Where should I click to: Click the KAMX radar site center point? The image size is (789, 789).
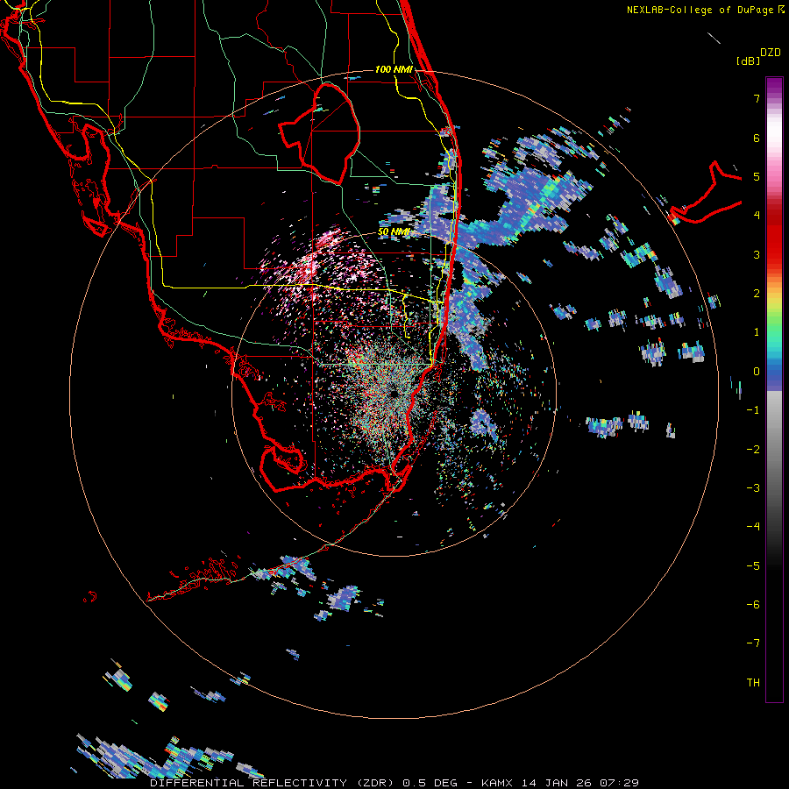pyautogui.click(x=394, y=393)
